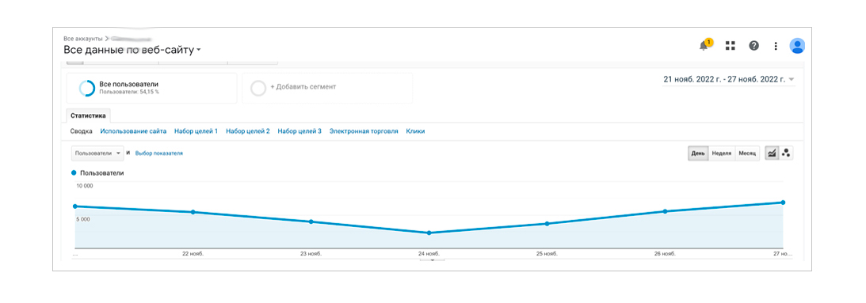Open the date range picker dropdown
This screenshot has width=866, height=303.
pos(729,79)
